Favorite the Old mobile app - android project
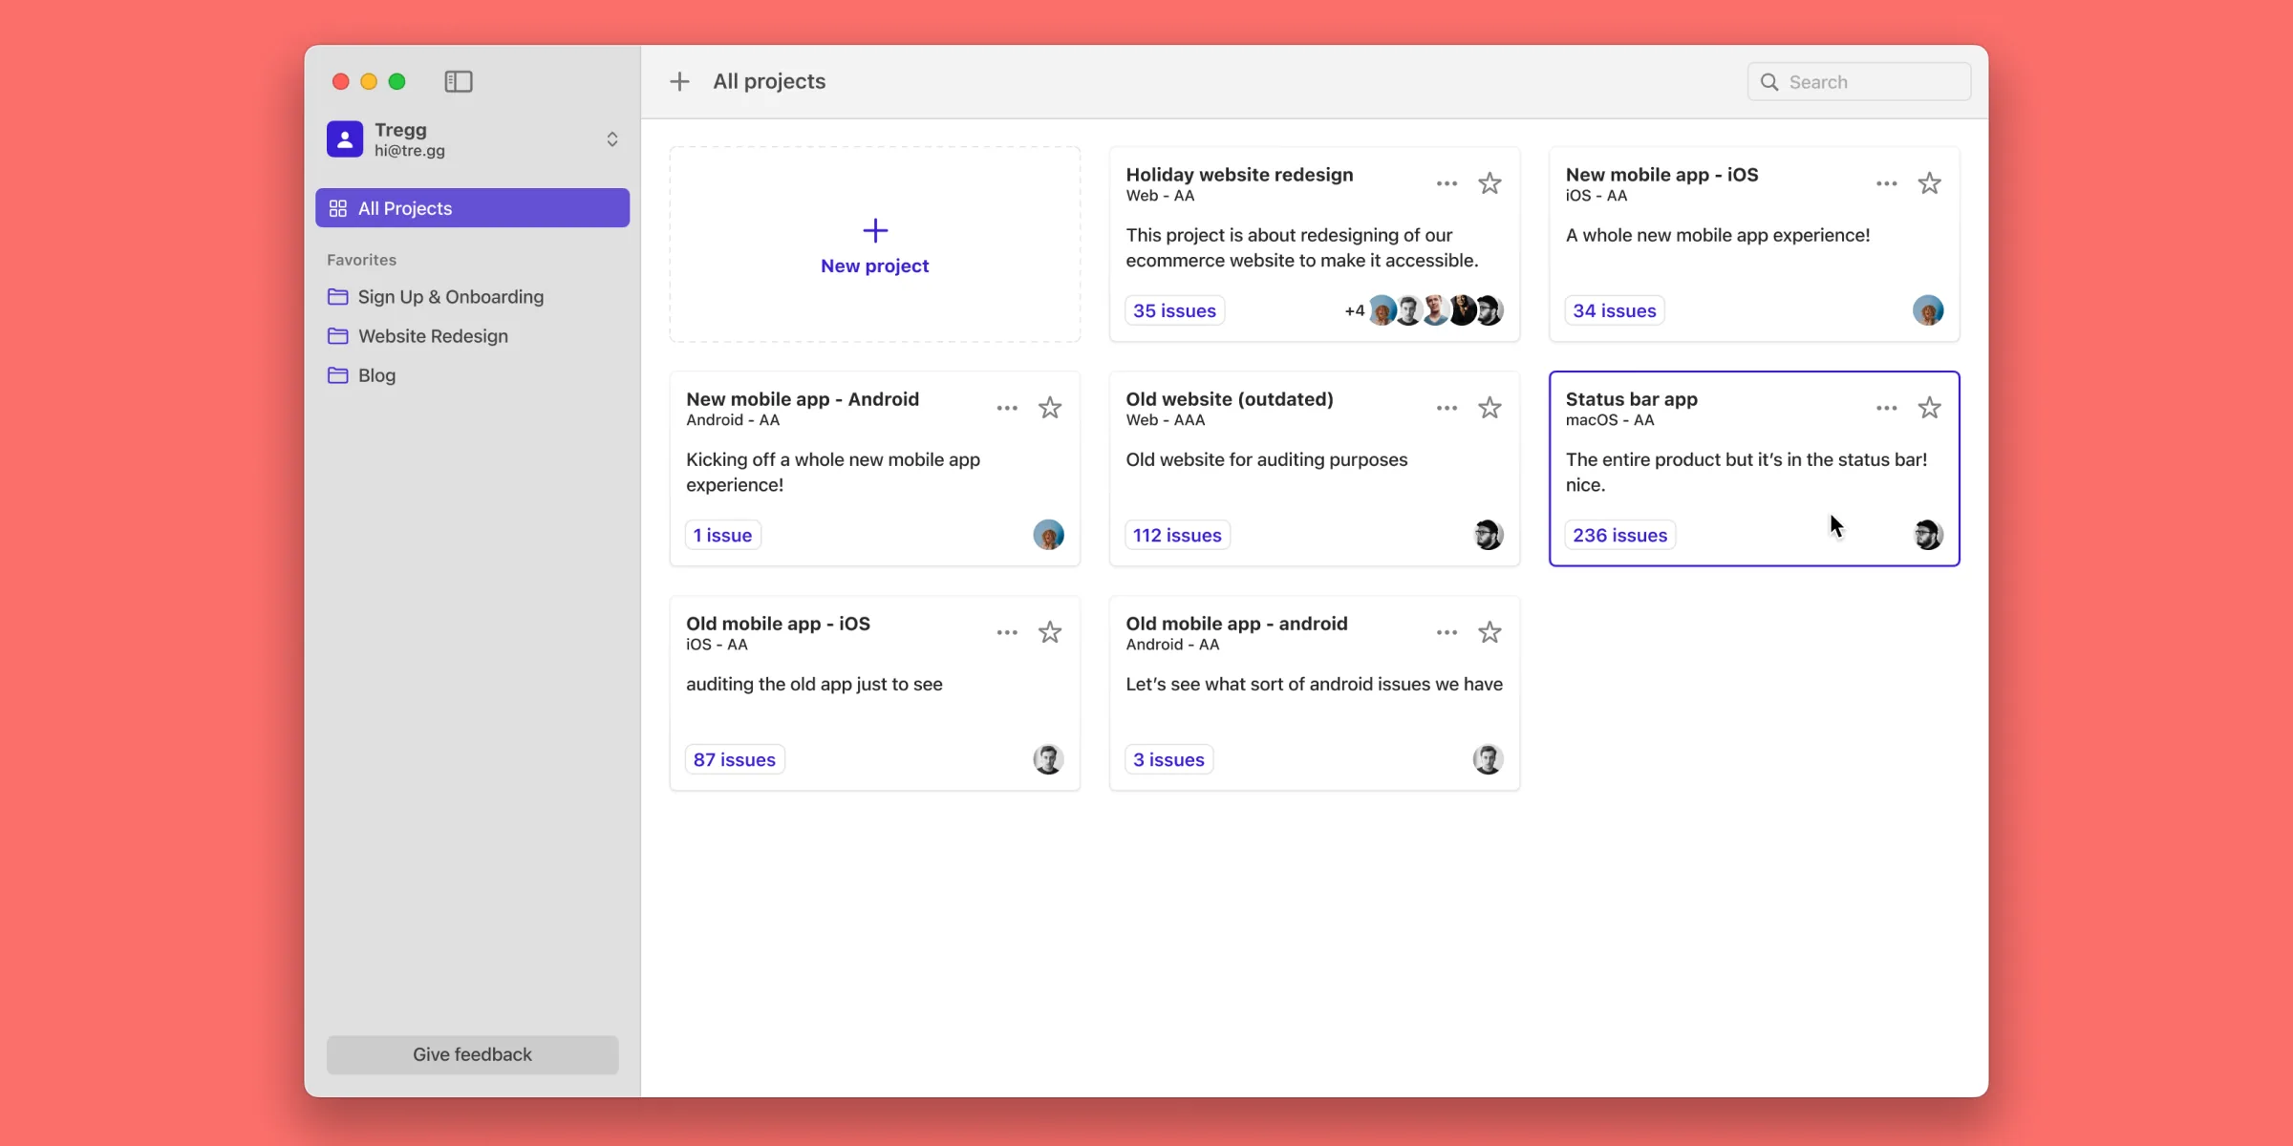Viewport: 2293px width, 1146px height. tap(1489, 631)
